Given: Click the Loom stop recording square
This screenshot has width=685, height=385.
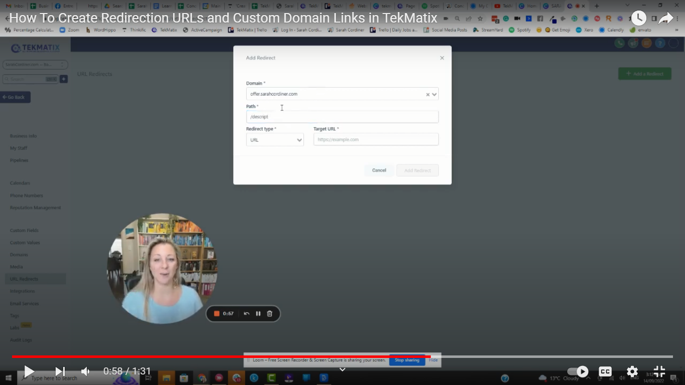Looking at the screenshot, I should (x=217, y=314).
